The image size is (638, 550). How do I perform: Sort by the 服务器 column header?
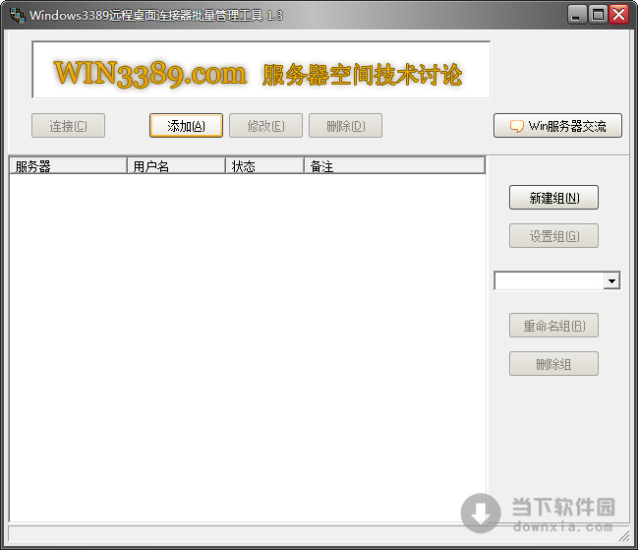(69, 165)
